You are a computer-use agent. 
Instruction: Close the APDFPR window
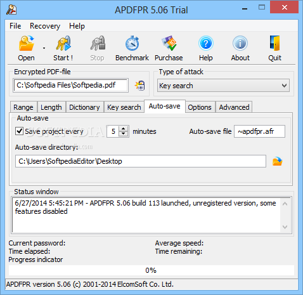click(285, 8)
